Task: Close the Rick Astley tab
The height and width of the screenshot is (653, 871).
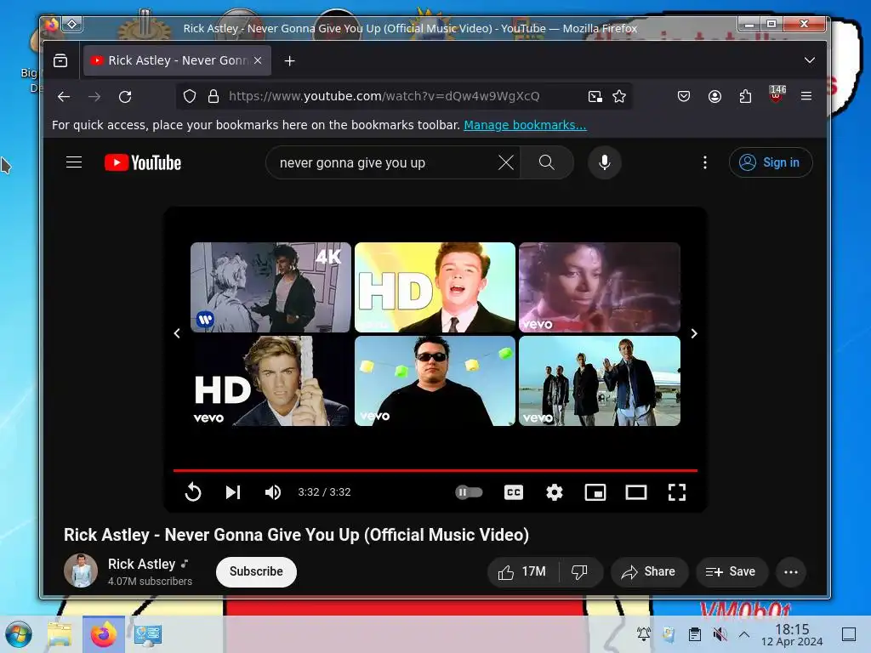Action: coord(258,60)
